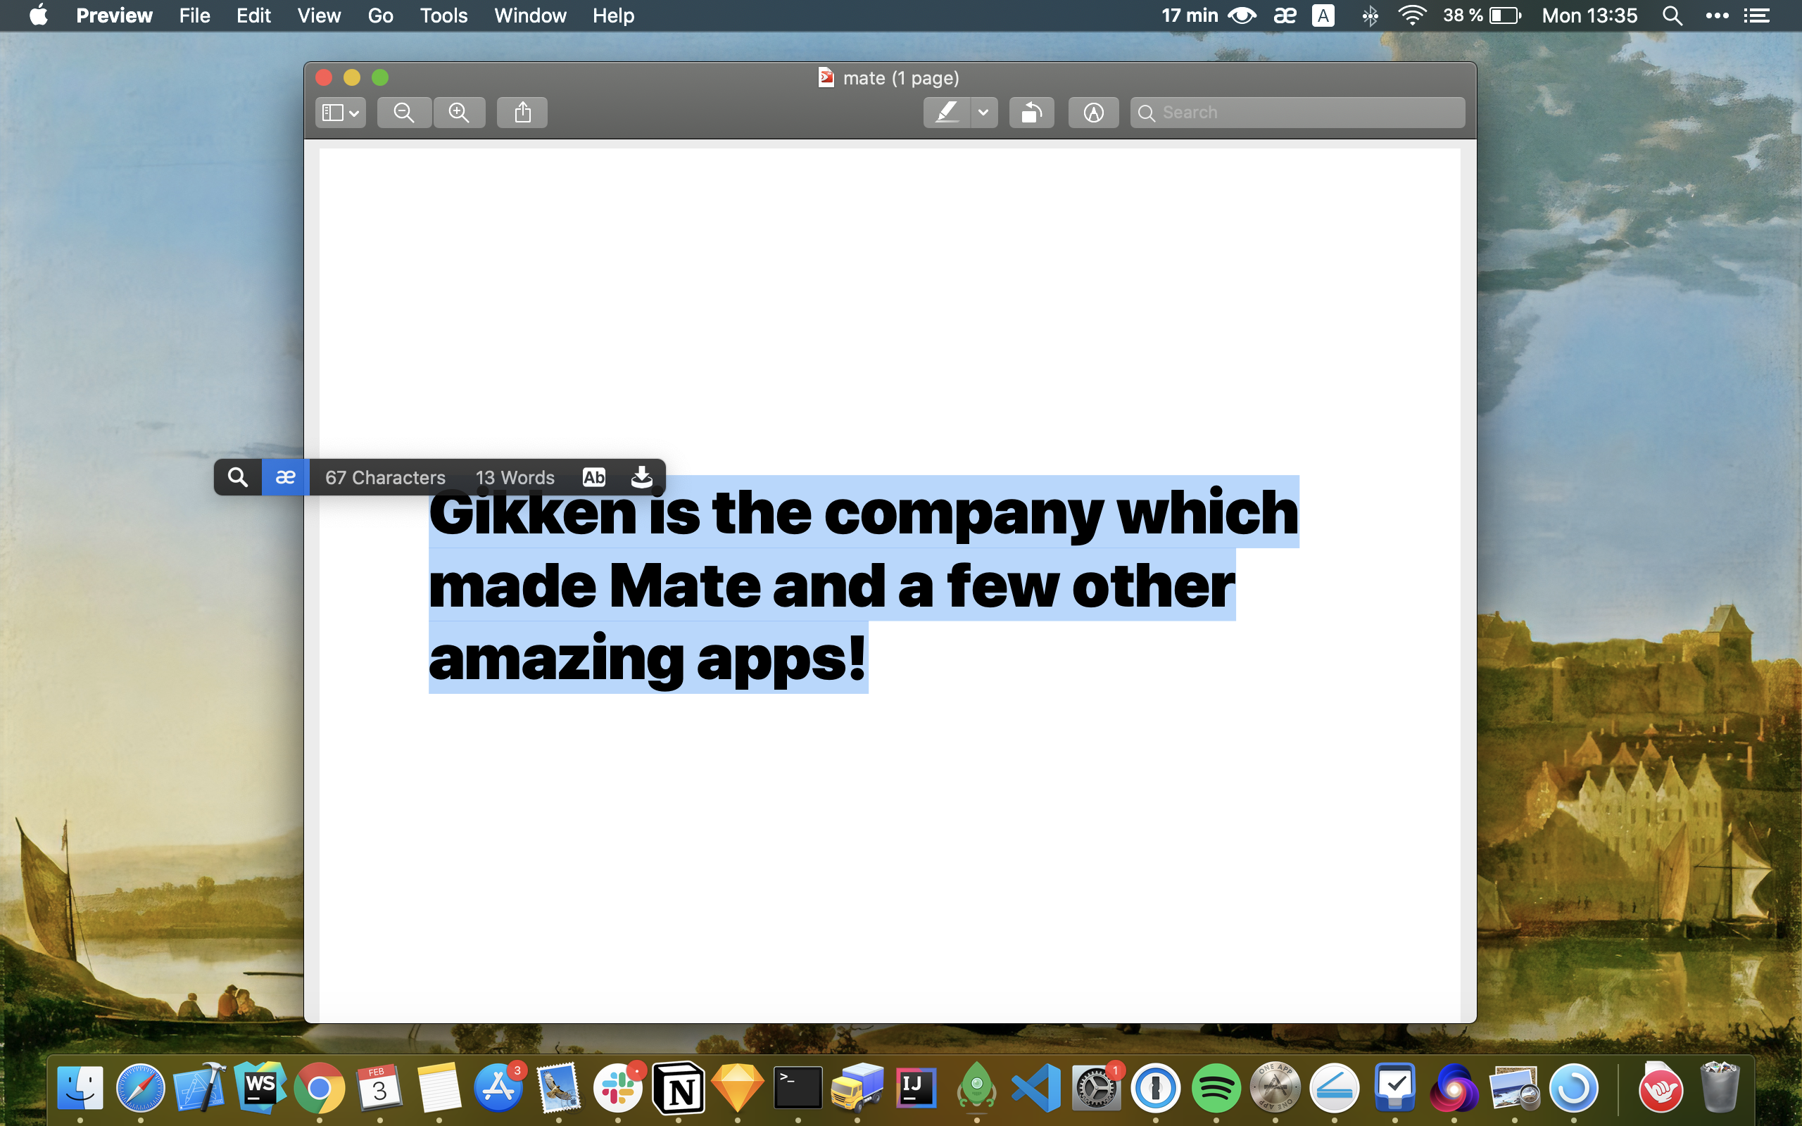Open Finder from the Dock
The image size is (1802, 1126).
[x=80, y=1087]
